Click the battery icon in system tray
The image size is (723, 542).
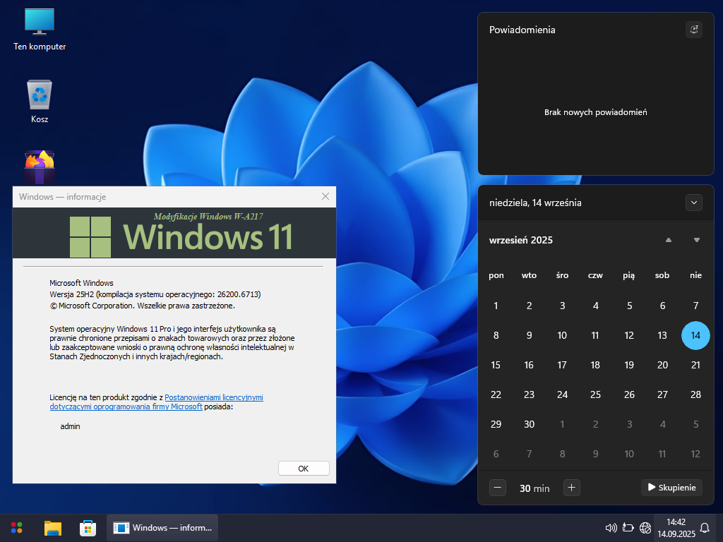(628, 527)
